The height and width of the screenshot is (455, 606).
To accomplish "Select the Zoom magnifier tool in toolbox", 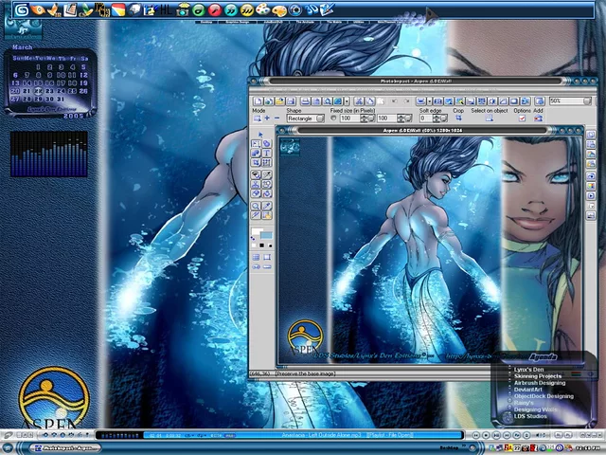I will pos(256,206).
